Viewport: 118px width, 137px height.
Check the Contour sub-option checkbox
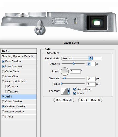[x=6, y=87]
